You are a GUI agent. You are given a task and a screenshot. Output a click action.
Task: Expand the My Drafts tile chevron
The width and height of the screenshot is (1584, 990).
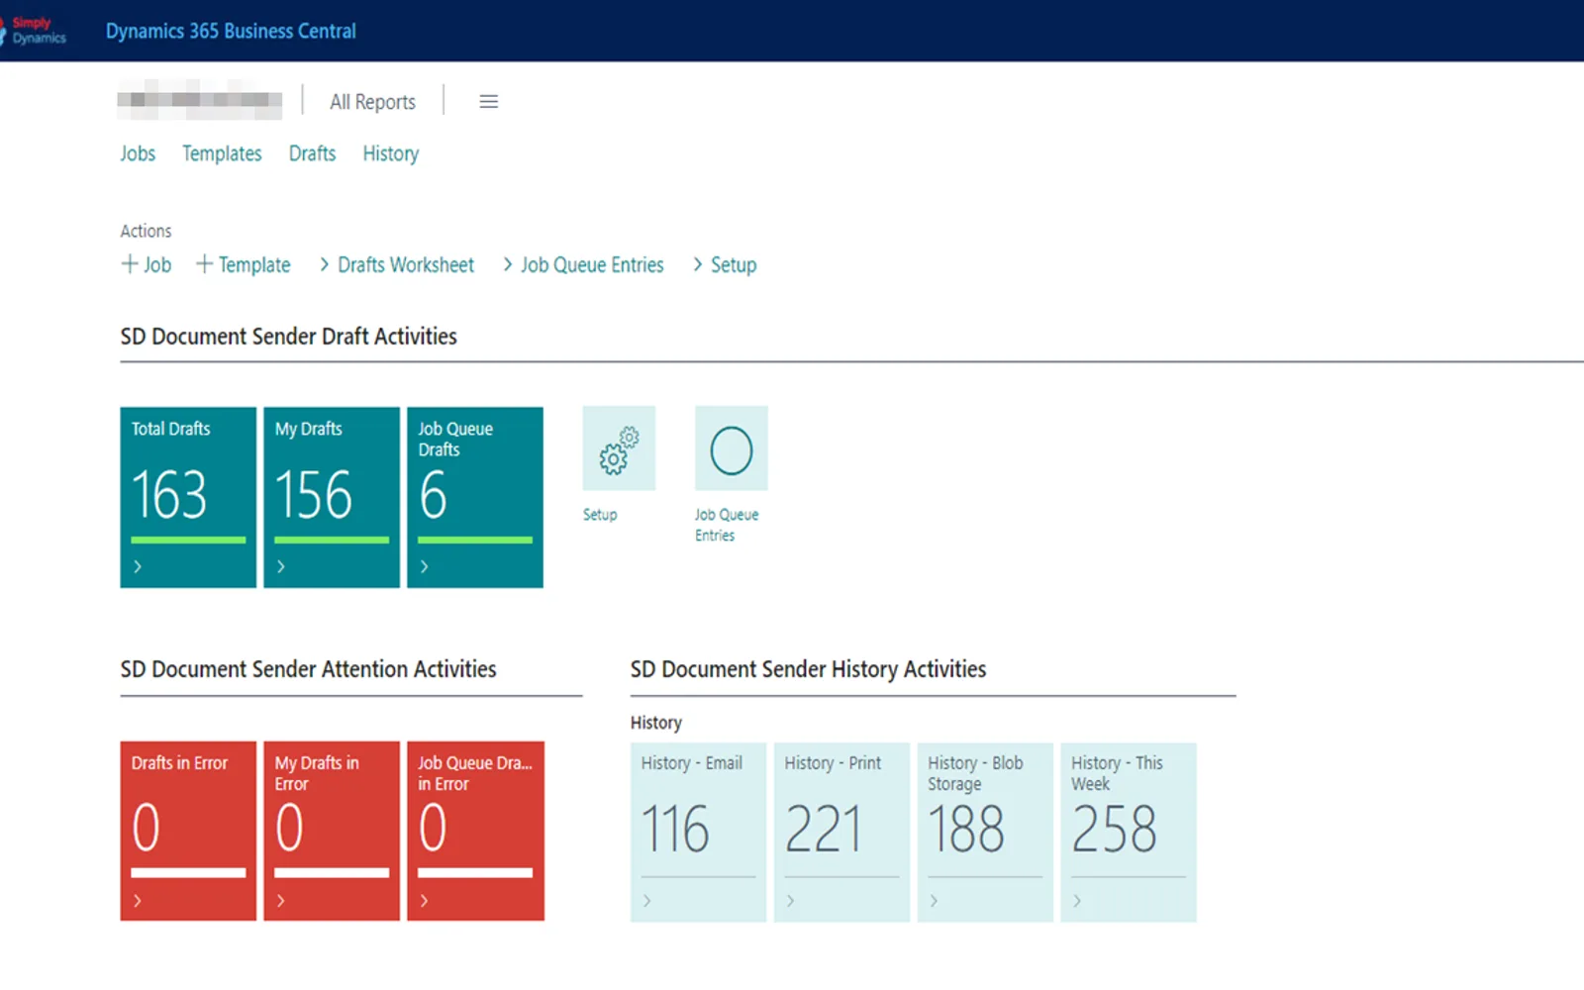(x=281, y=566)
